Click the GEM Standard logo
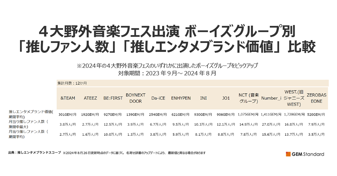337x176 pixels. (305, 154)
